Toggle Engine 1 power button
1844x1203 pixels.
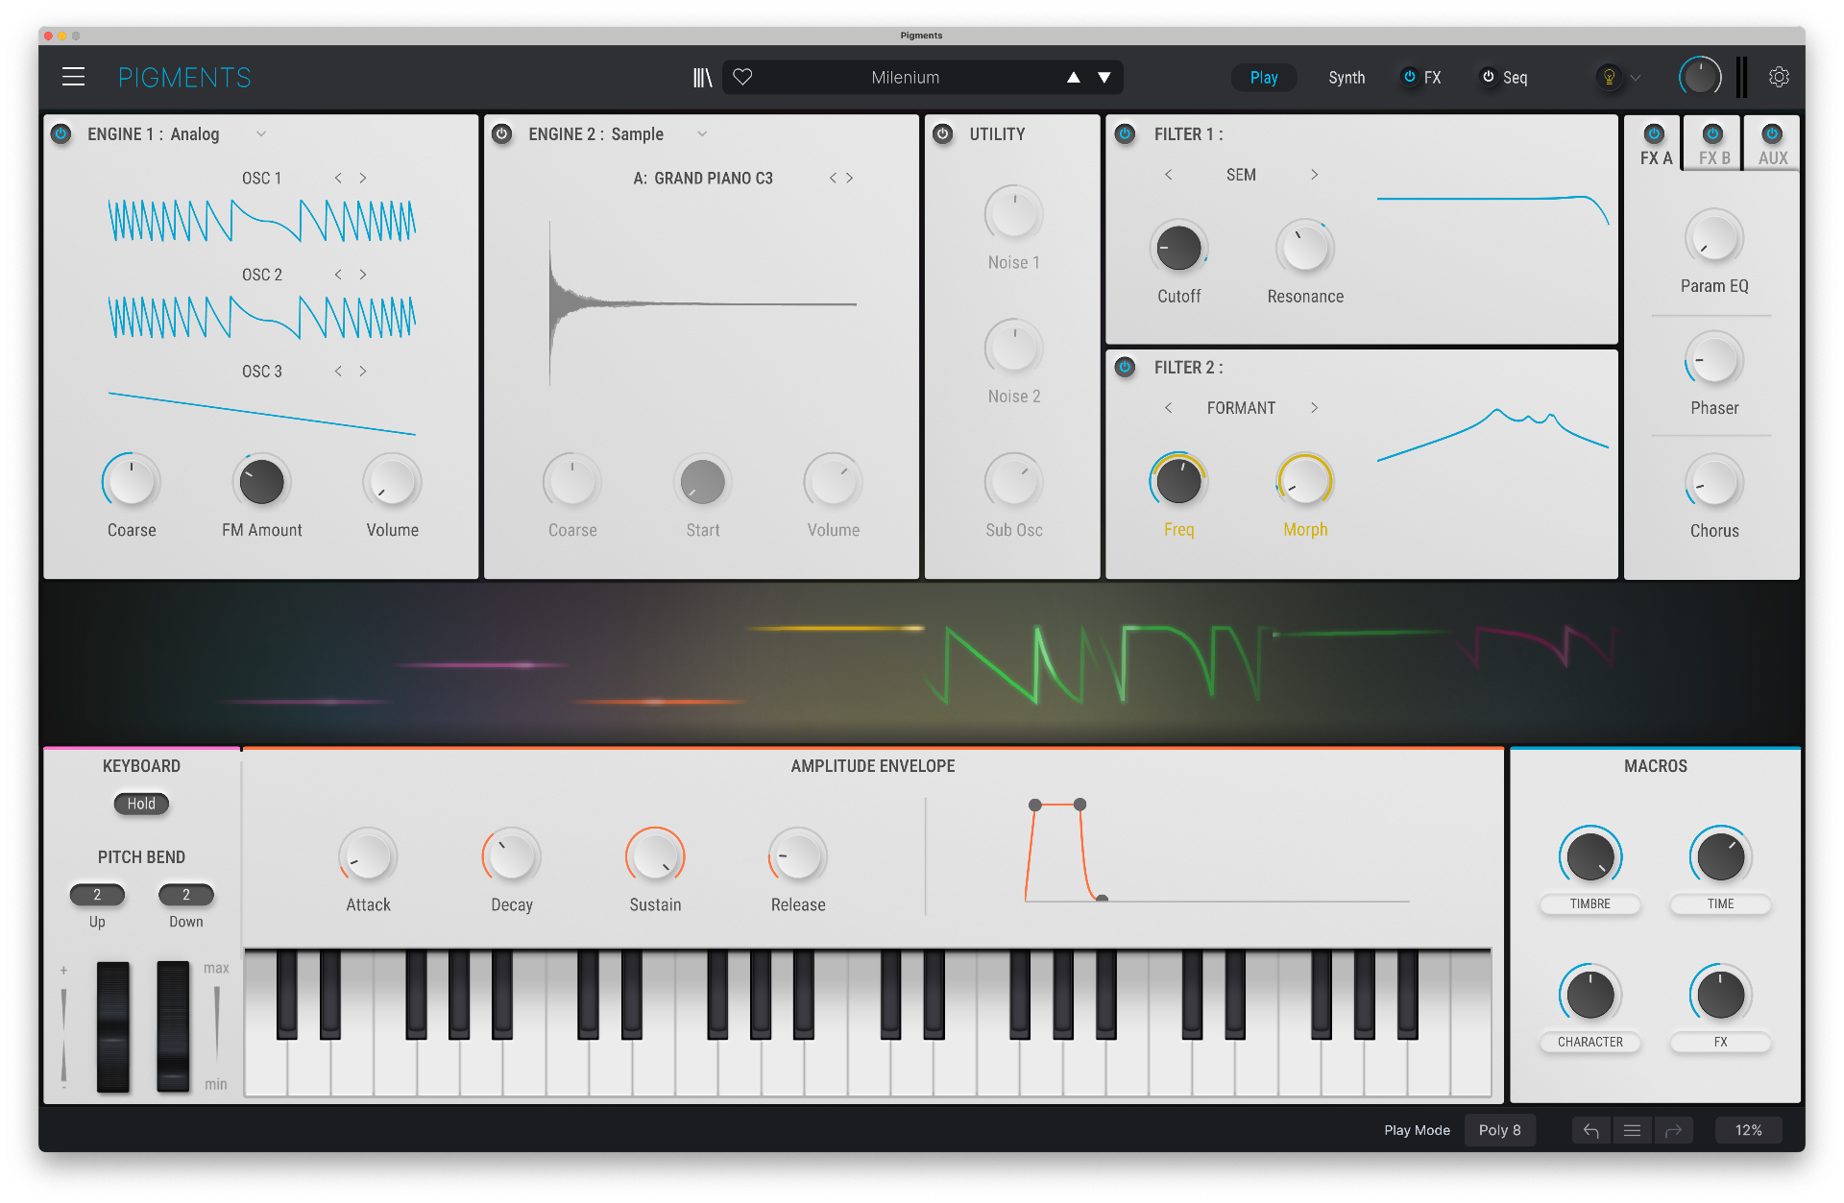tap(61, 134)
